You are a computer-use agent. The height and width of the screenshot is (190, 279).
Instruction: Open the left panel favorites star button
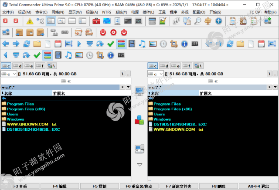coord(122,87)
